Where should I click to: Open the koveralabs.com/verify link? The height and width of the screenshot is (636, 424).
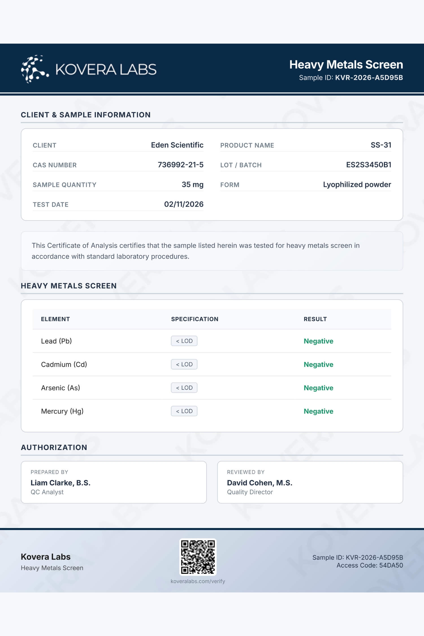[198, 581]
